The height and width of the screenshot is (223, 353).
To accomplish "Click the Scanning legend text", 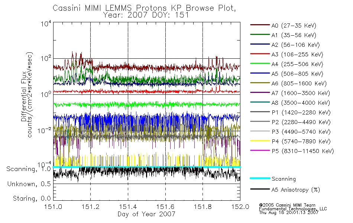I will point(284,179).
